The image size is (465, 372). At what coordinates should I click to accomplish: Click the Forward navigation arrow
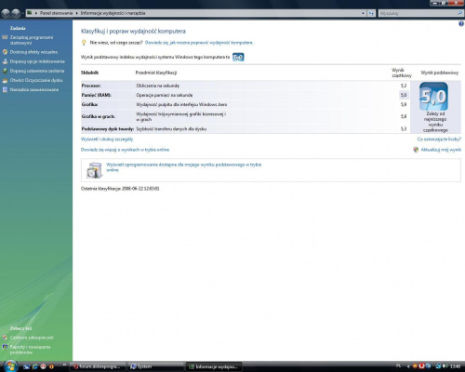pyautogui.click(x=16, y=13)
